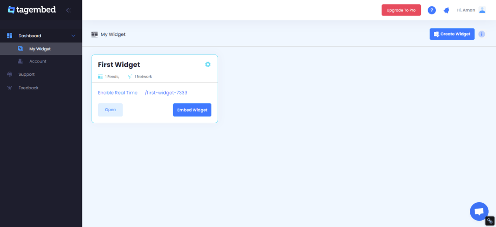Select My Widget in the sidebar
This screenshot has height=227, width=496.
[x=40, y=49]
